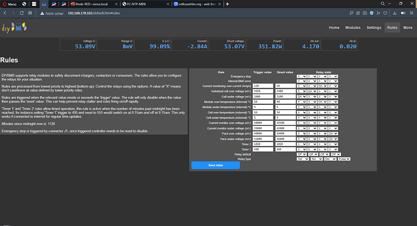
Task: Edit Module over temperature reset value
Action: coord(286,102)
